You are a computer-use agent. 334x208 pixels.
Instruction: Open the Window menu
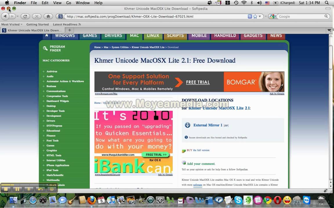pyautogui.click(x=83, y=3)
